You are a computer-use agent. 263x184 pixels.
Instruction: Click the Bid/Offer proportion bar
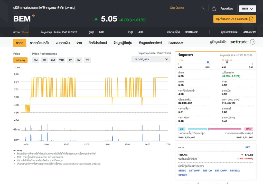click(x=215, y=129)
